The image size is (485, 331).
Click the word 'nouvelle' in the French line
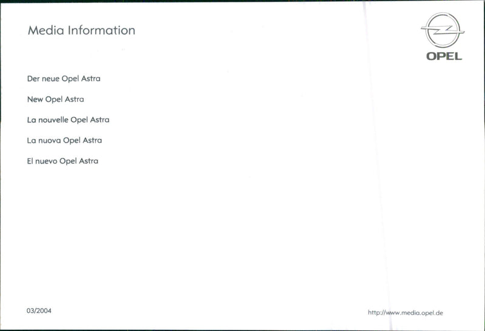[x=53, y=120]
